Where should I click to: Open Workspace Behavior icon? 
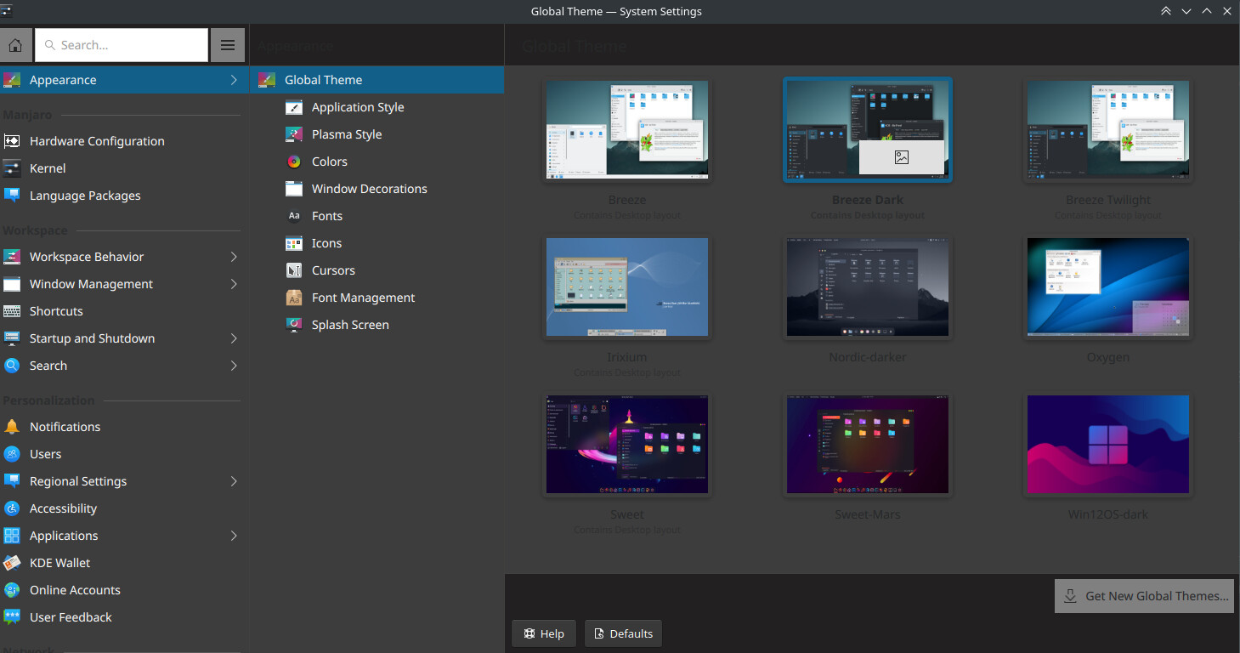coord(12,257)
